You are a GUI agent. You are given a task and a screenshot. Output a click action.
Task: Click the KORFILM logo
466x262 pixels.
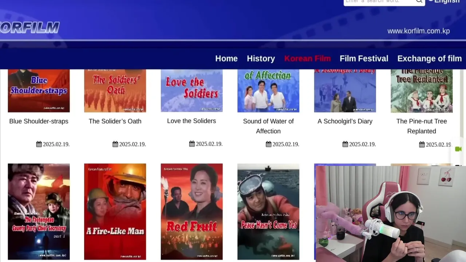pyautogui.click(x=29, y=28)
